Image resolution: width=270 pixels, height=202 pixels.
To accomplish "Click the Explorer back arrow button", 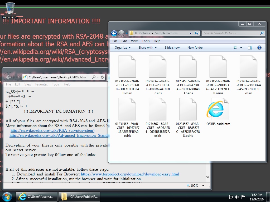I will tap(114, 33).
